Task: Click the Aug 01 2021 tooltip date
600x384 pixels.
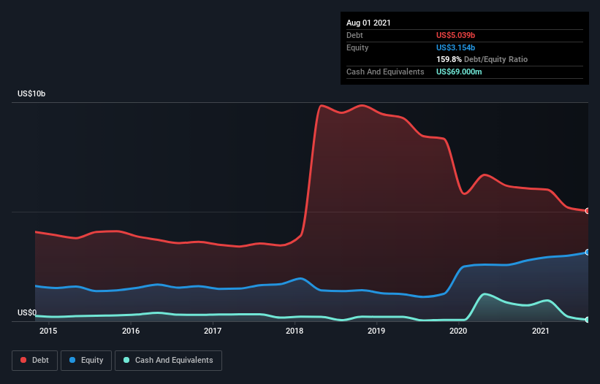Action: coord(368,23)
